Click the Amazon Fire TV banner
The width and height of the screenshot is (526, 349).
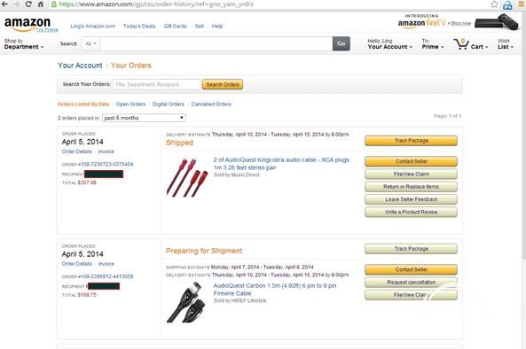458,22
